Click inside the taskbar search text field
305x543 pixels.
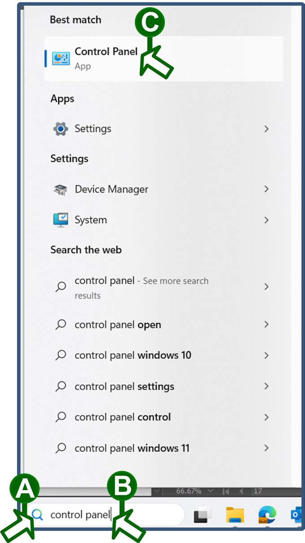105,515
